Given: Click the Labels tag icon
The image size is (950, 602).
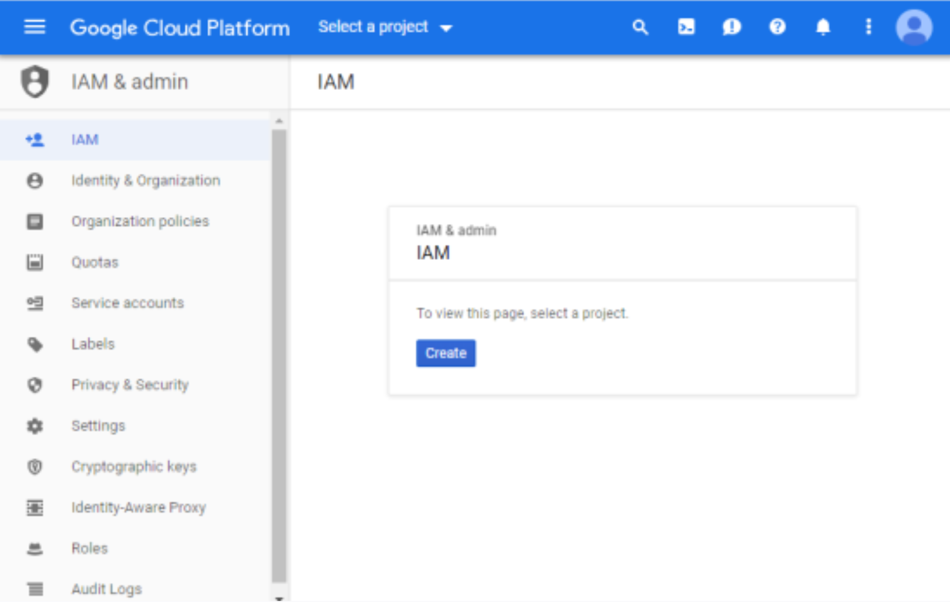Looking at the screenshot, I should [x=35, y=344].
